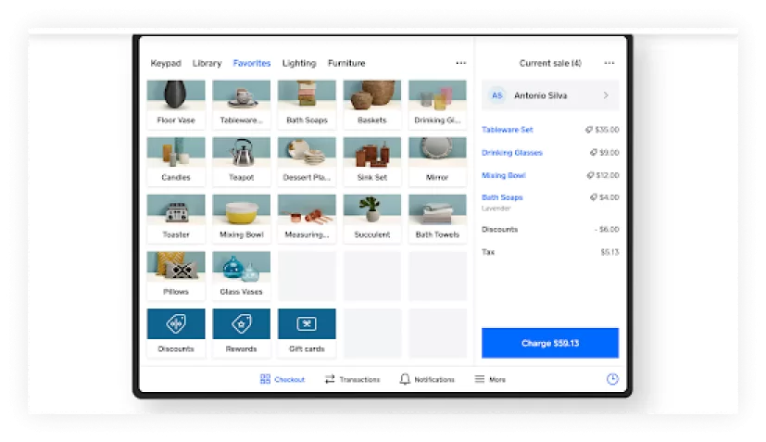Image resolution: width=766 pixels, height=442 pixels.
Task: Switch to the Keypad tab
Action: point(166,63)
